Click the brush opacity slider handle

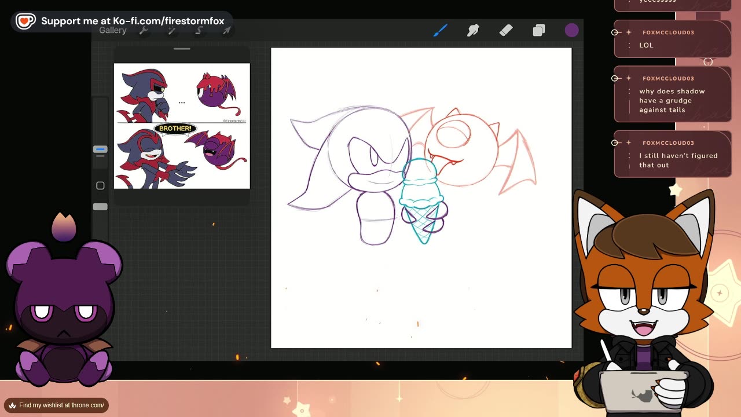100,206
